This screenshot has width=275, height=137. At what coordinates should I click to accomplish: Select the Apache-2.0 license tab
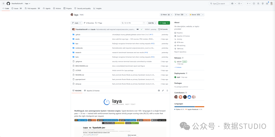(x=92, y=91)
